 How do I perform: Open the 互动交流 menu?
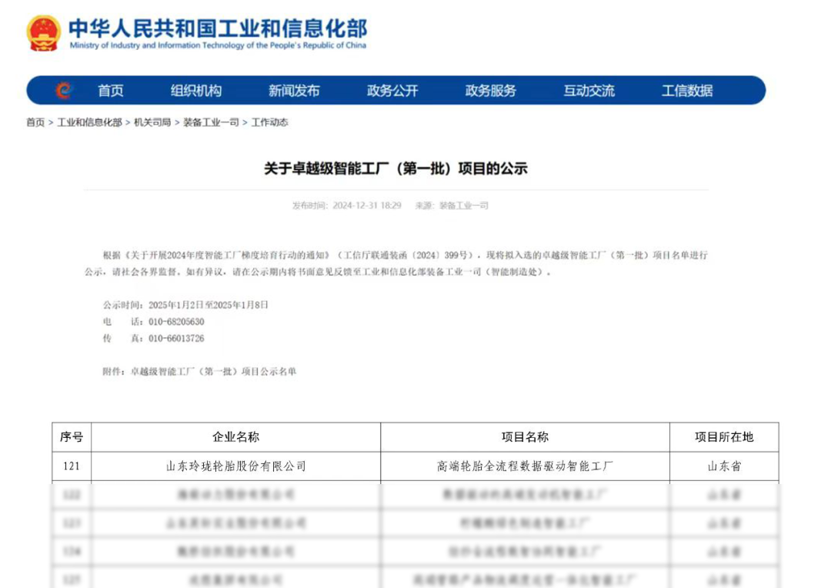(589, 91)
